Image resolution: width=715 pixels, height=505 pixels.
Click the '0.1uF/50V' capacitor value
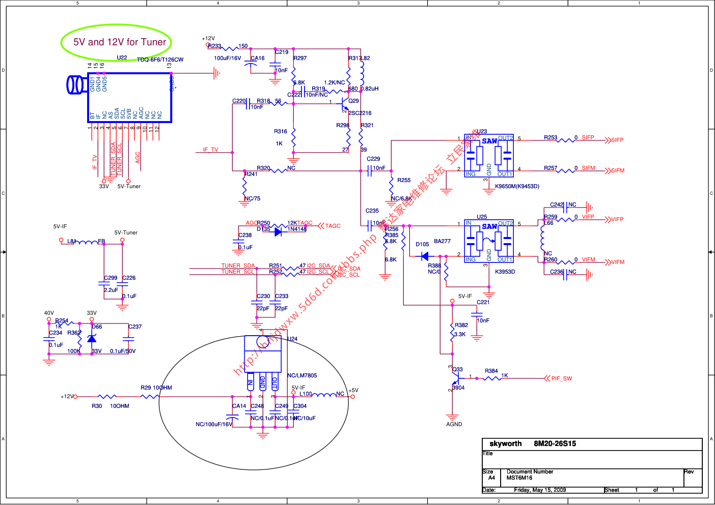coord(123,351)
